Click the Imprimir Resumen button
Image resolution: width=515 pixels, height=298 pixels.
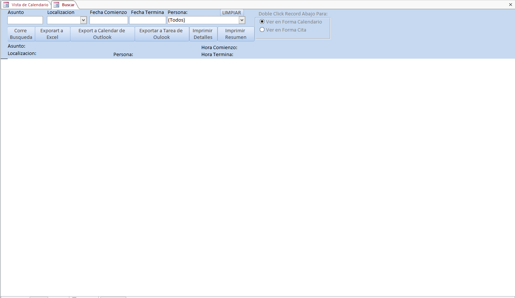[x=235, y=34]
